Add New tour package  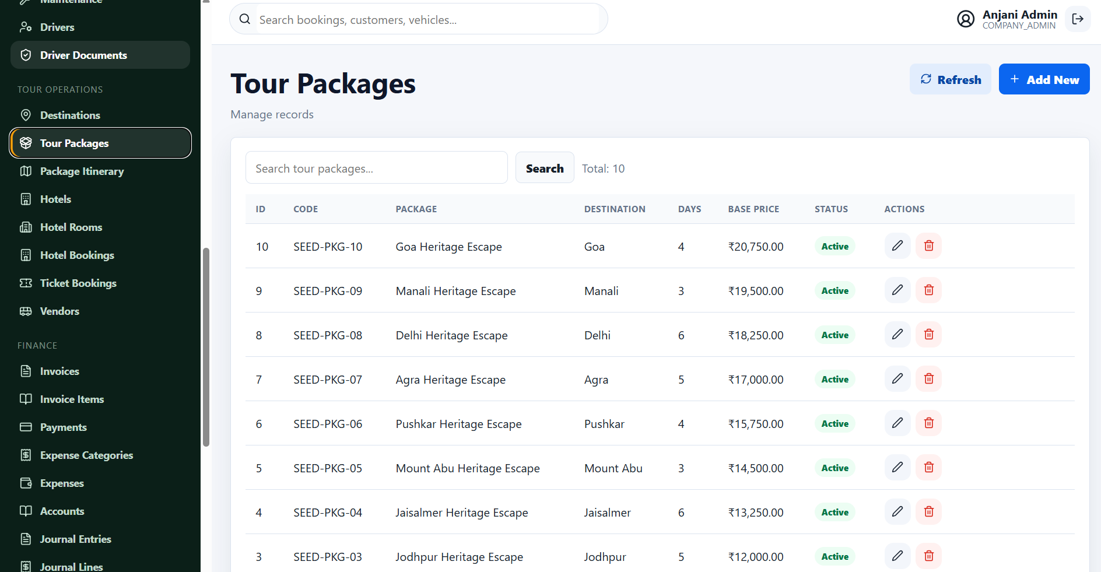coord(1044,79)
